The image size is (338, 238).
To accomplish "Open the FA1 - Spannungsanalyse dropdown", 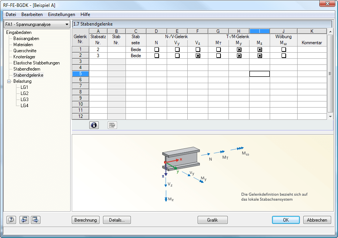I will 37,24.
